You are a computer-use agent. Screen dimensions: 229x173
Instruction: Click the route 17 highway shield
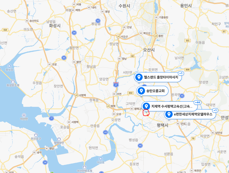click(x=116, y=85)
